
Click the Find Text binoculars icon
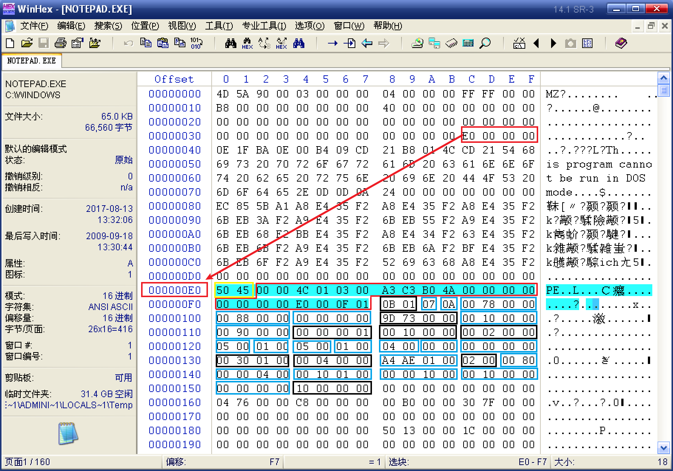[230, 43]
